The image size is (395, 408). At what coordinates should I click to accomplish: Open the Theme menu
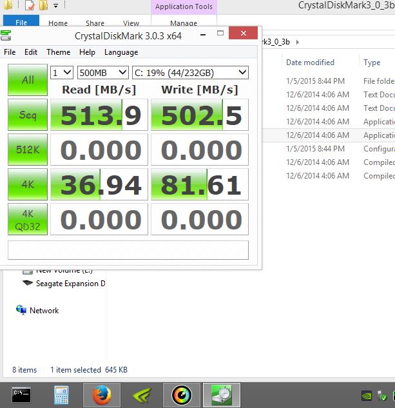(58, 52)
